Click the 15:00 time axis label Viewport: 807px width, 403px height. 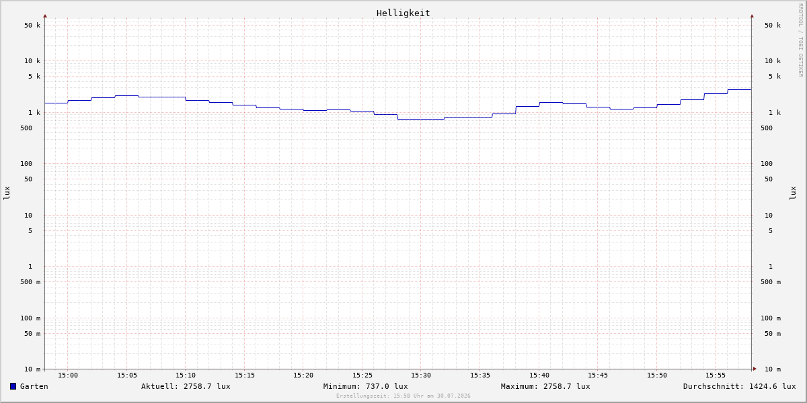(68, 375)
